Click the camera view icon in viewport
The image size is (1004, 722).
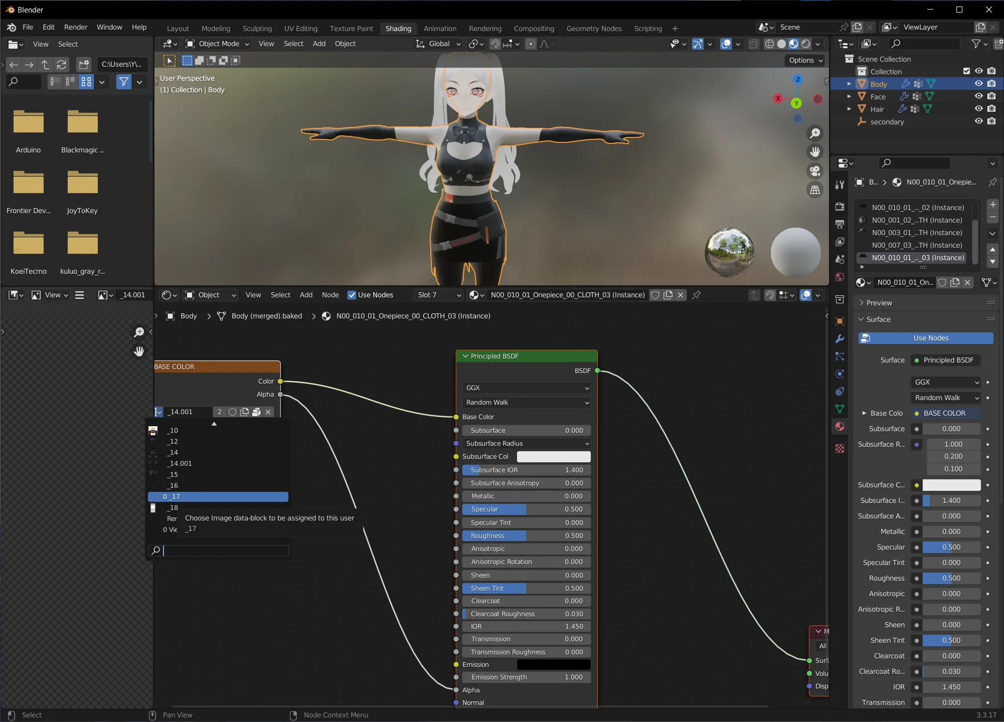point(815,171)
